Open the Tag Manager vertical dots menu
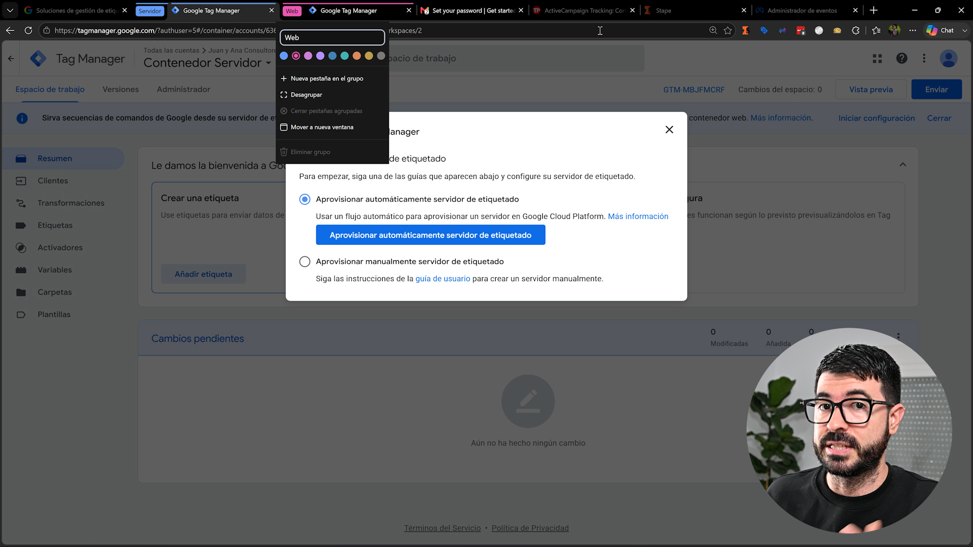973x547 pixels. [924, 59]
